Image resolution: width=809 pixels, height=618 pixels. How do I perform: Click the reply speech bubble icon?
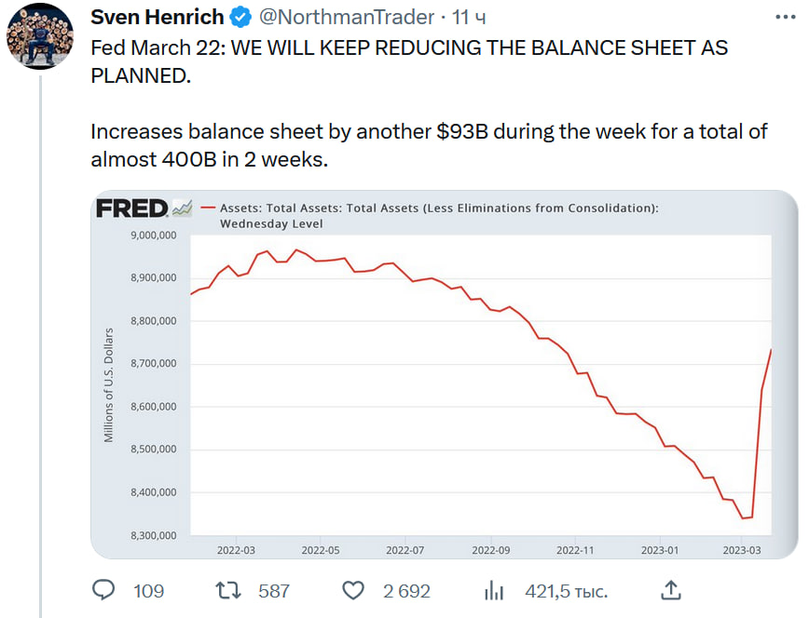point(104,590)
